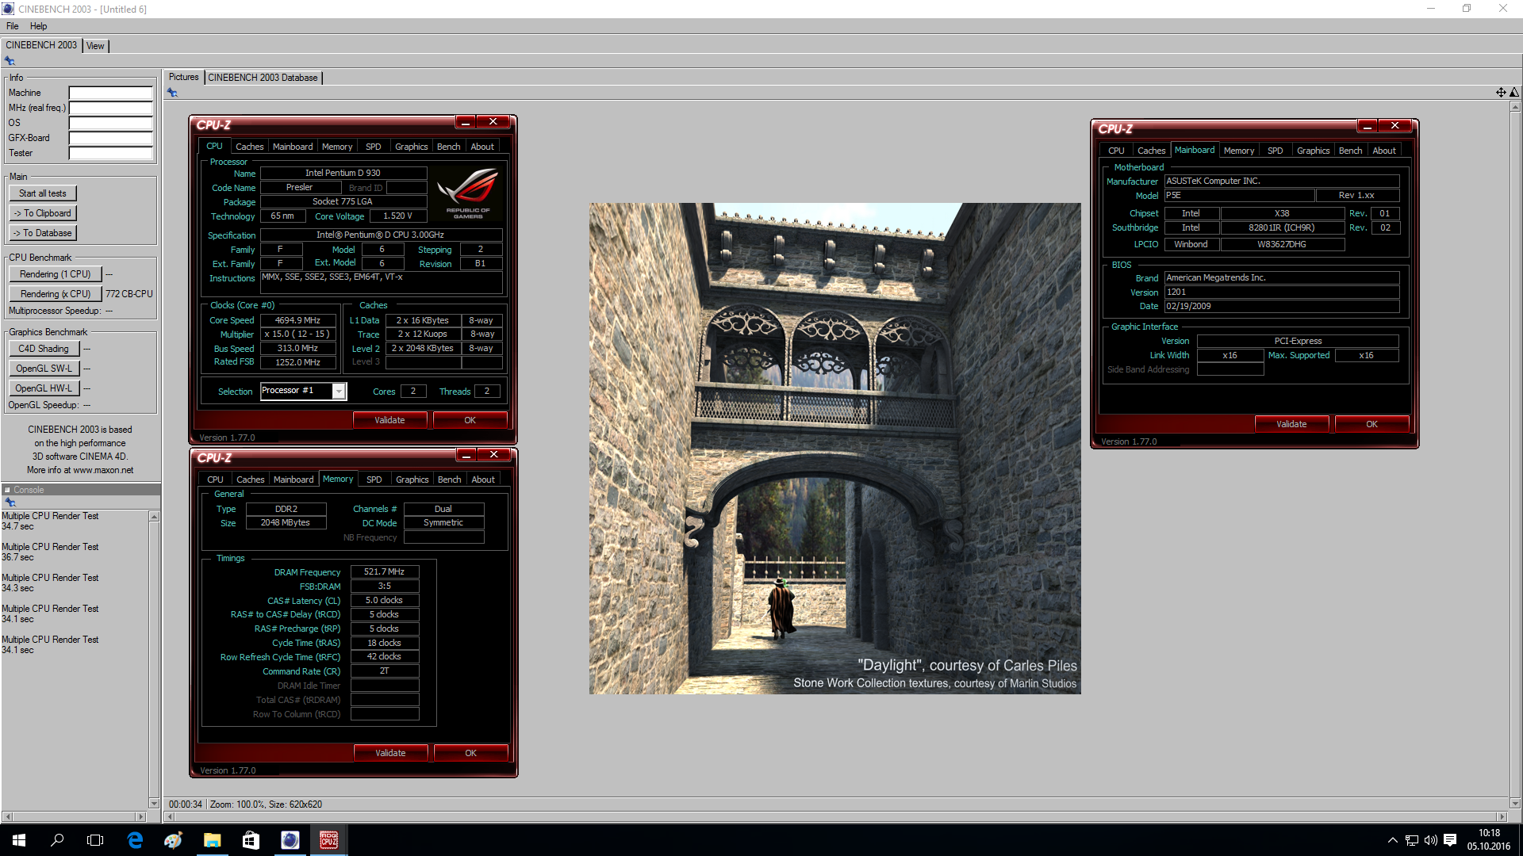Open taskbar paint/bird application icon
The height and width of the screenshot is (856, 1523).
[x=173, y=840]
